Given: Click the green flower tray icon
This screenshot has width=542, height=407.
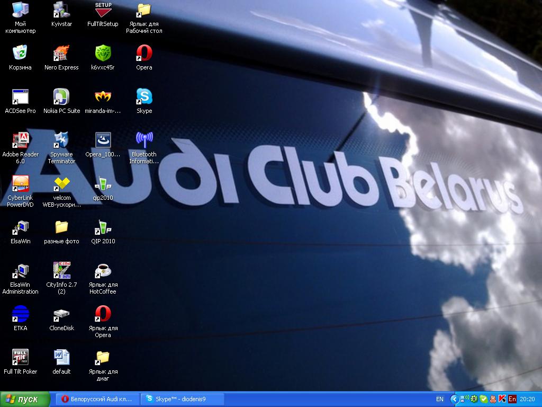Looking at the screenshot, I should (474, 399).
